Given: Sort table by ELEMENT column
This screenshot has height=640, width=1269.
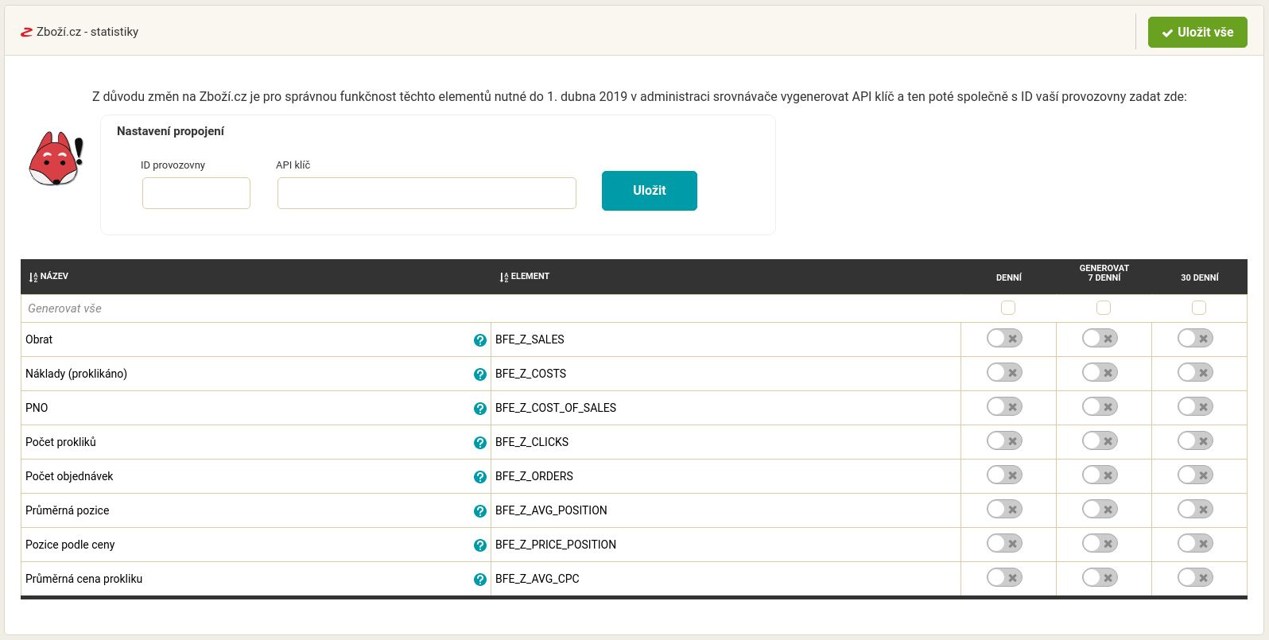Looking at the screenshot, I should pyautogui.click(x=525, y=277).
